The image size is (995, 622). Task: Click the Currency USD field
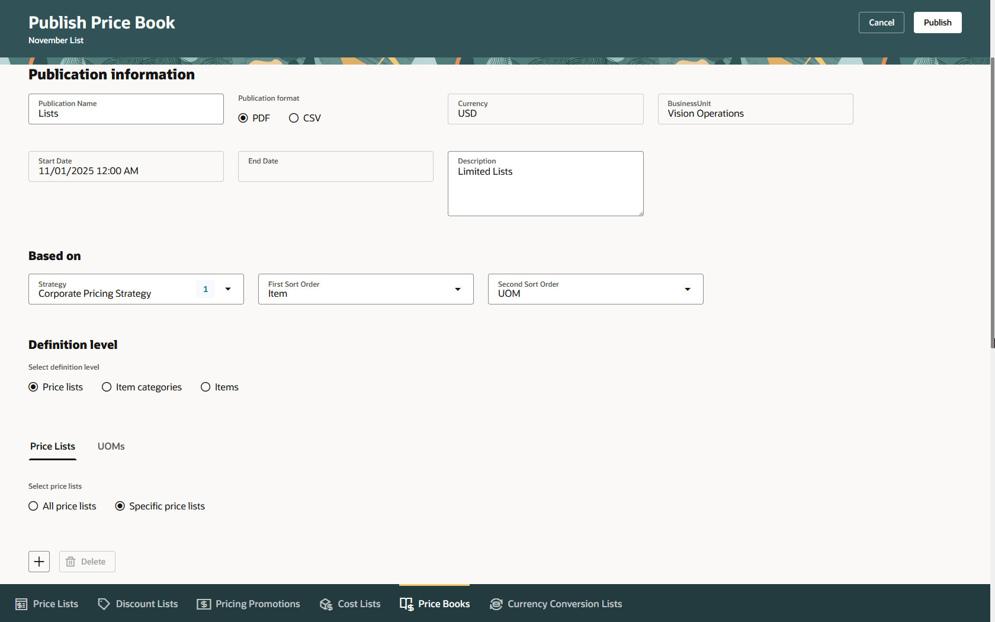coord(545,109)
